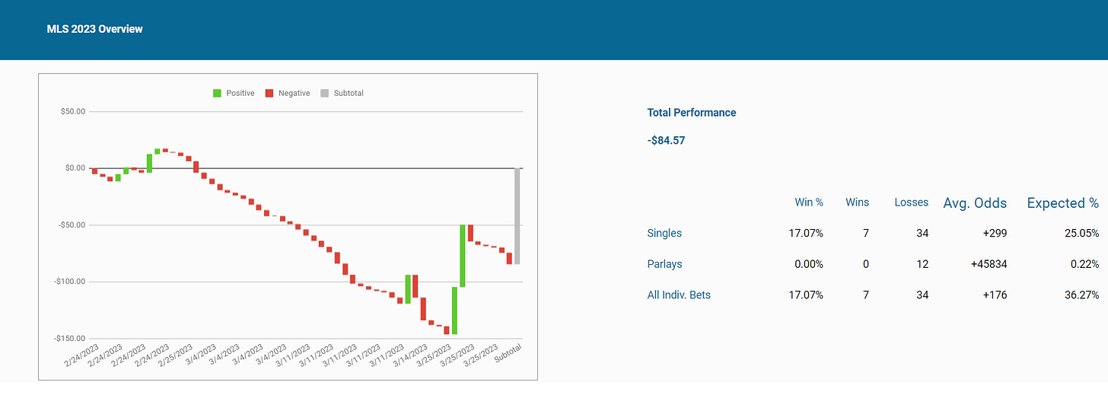Viewport: 1108px width, 395px height.
Task: Click the 'Wins' column header
Action: coord(857,202)
